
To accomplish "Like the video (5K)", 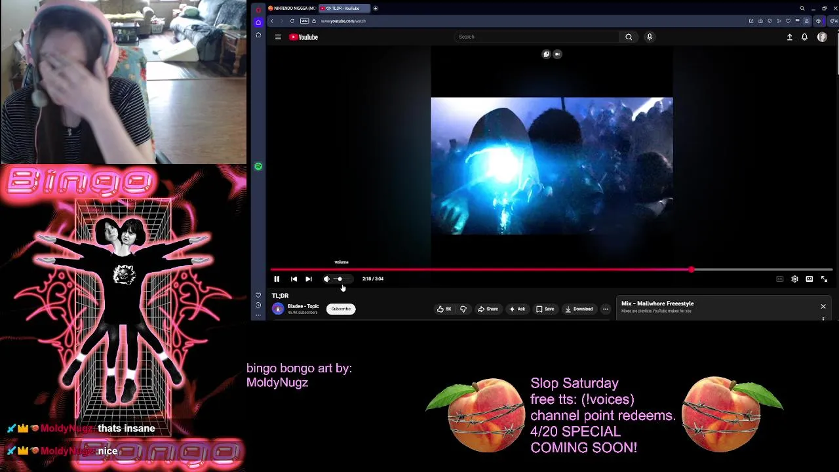I will (444, 309).
